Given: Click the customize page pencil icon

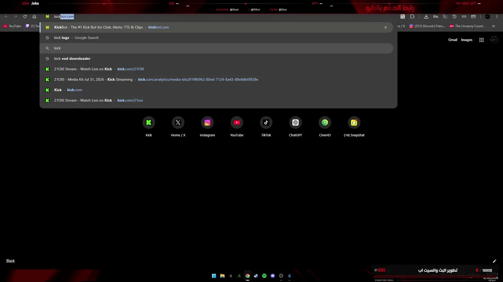Looking at the screenshot, I should click(x=494, y=261).
